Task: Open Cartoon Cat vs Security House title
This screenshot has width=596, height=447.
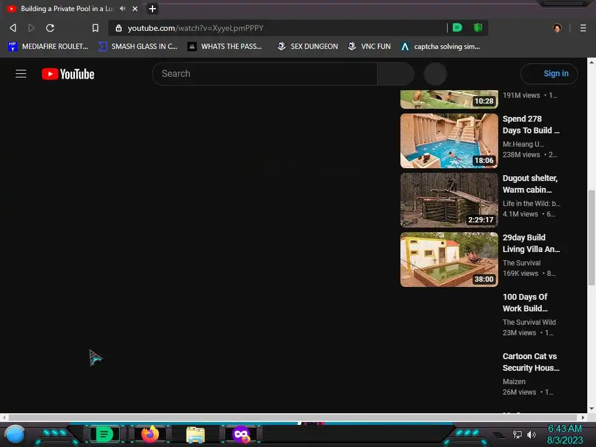Action: click(x=531, y=362)
